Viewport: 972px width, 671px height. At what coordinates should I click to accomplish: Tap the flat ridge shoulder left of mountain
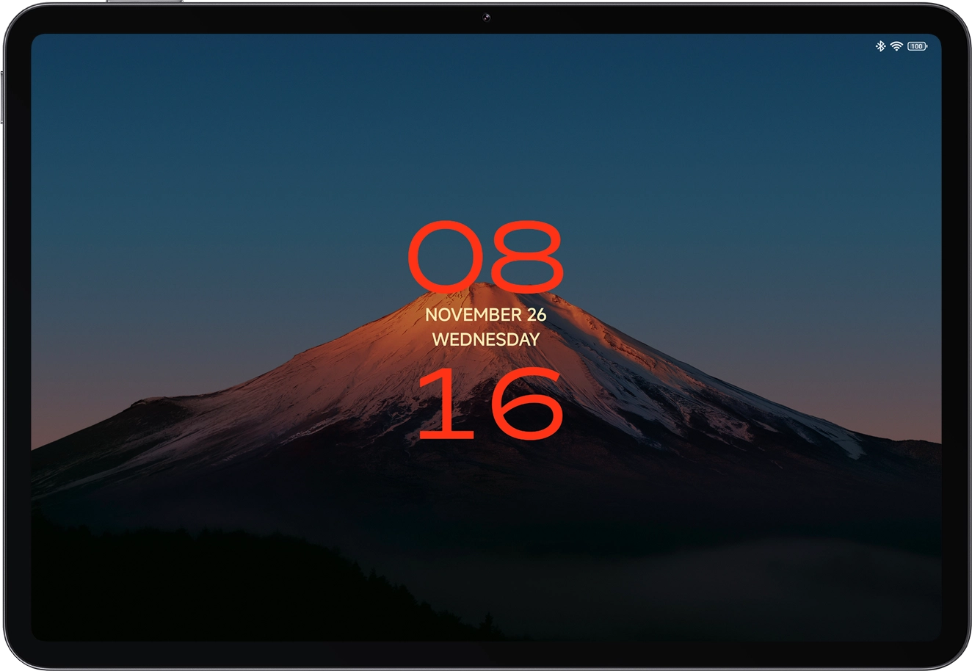pyautogui.click(x=158, y=402)
